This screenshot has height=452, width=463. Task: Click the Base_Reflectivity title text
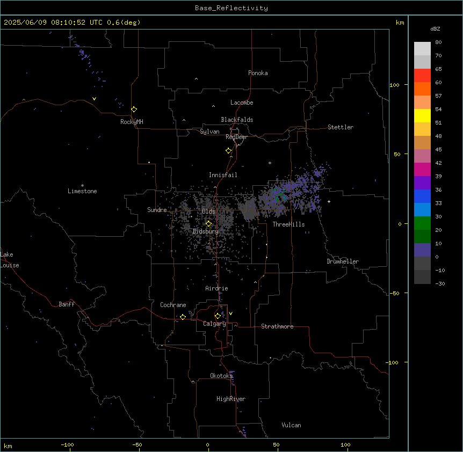231,8
